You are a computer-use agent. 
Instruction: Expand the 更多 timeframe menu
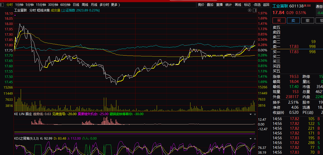116,5
